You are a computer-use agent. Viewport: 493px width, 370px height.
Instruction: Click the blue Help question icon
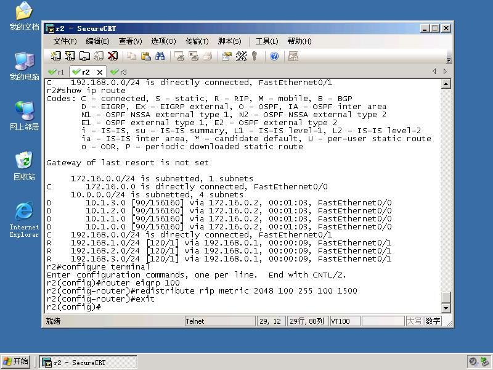[274, 56]
